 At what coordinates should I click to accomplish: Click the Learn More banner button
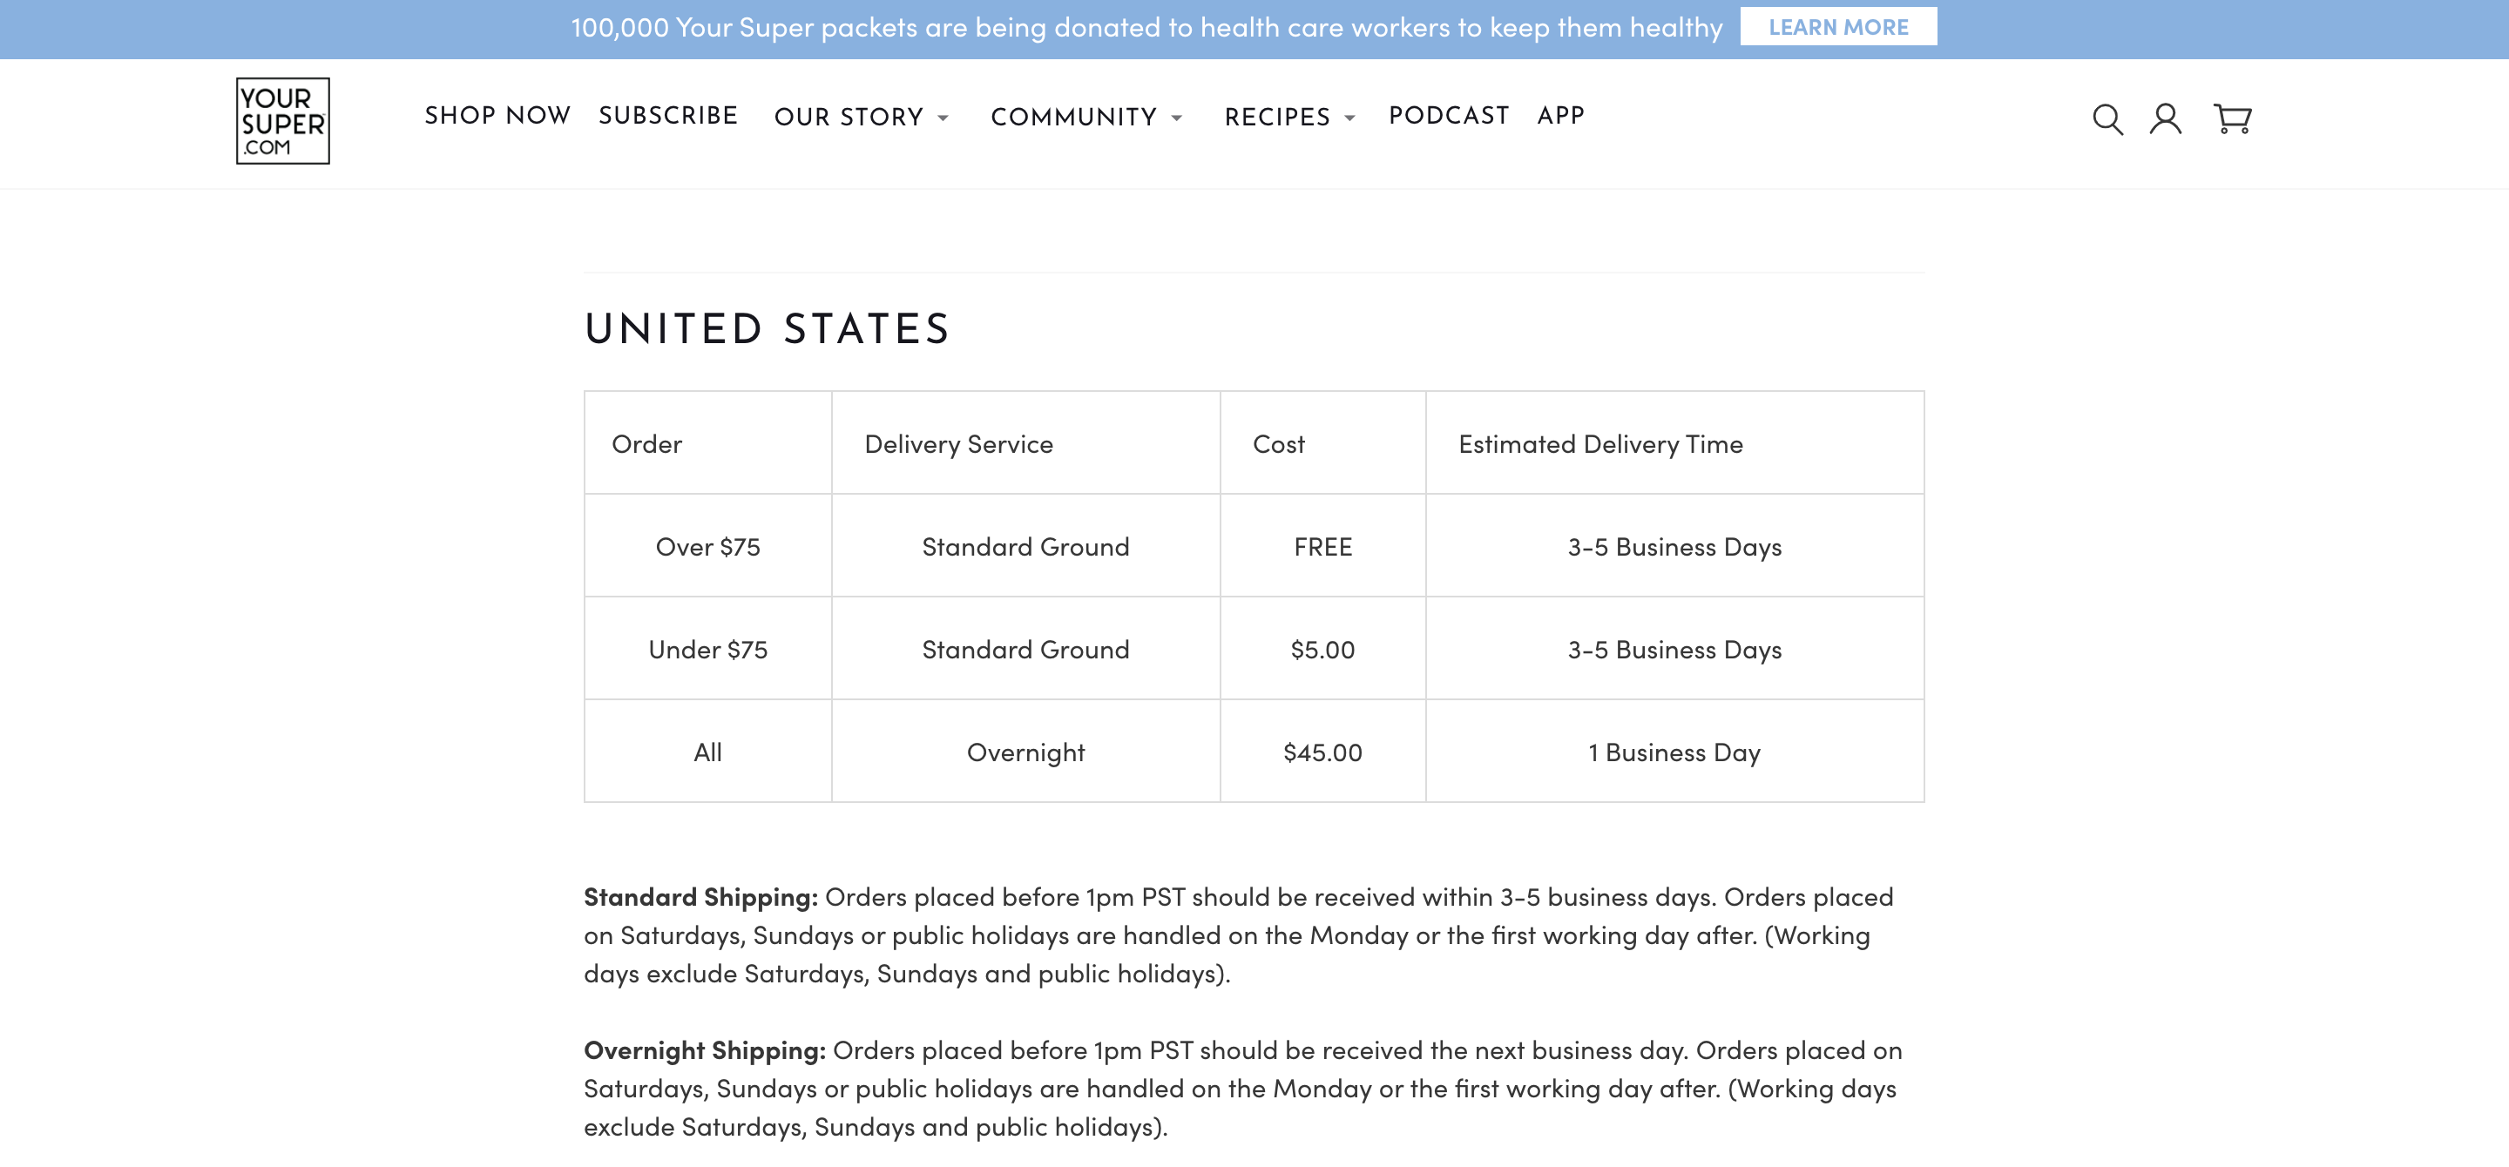coord(1838,27)
